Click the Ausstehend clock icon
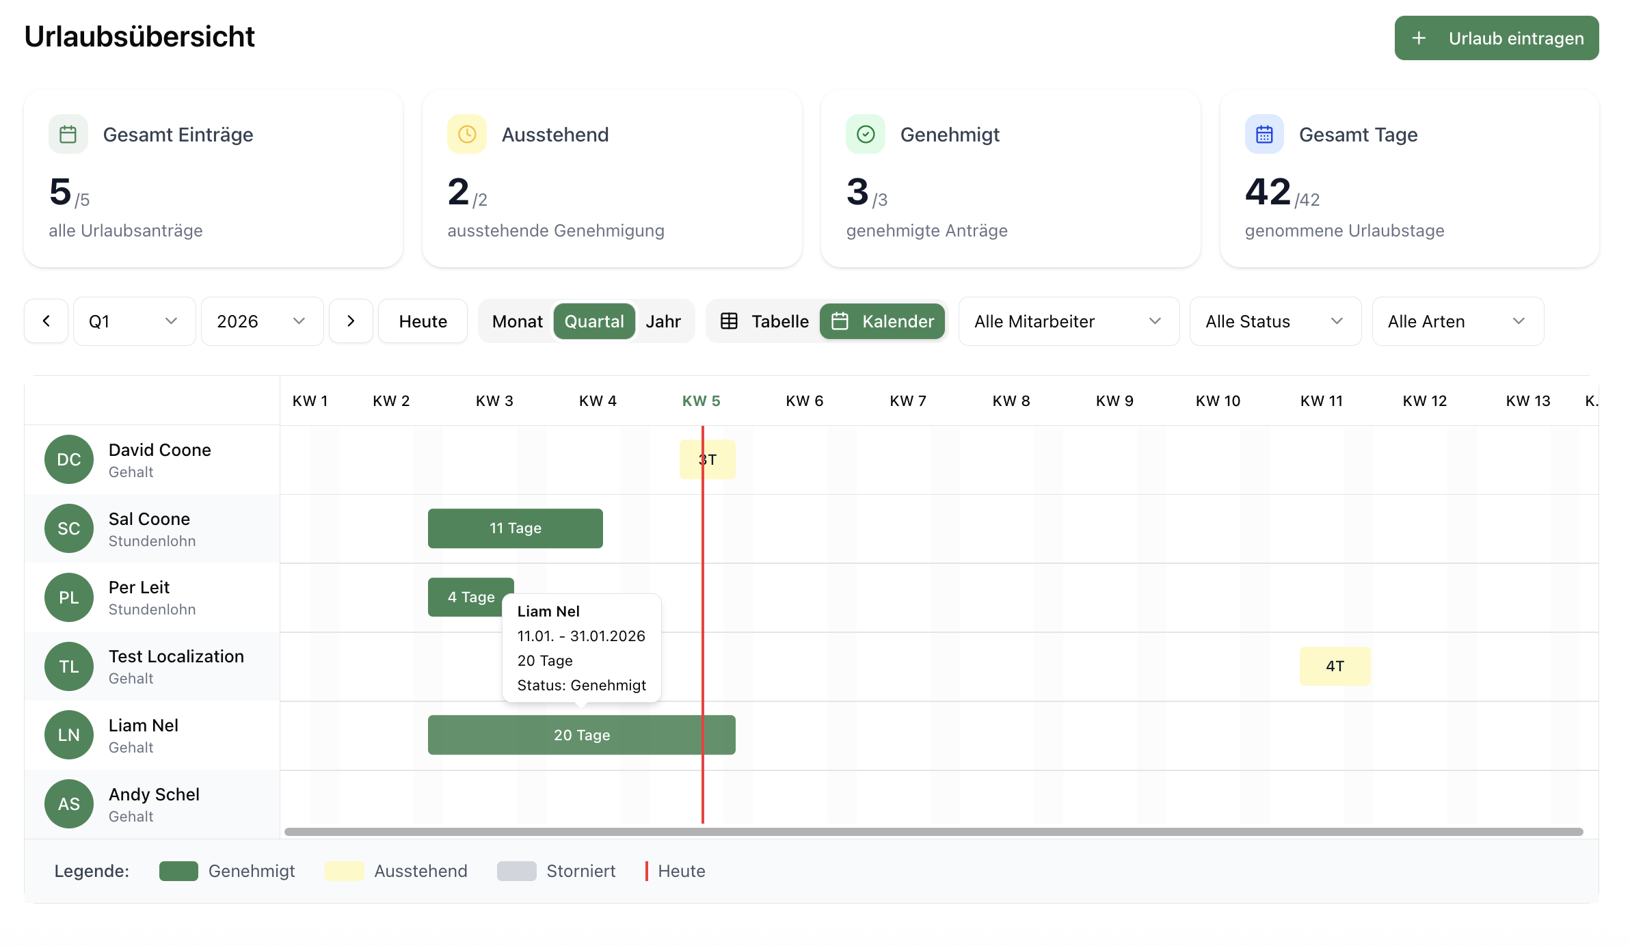This screenshot has width=1630, height=946. (x=467, y=134)
